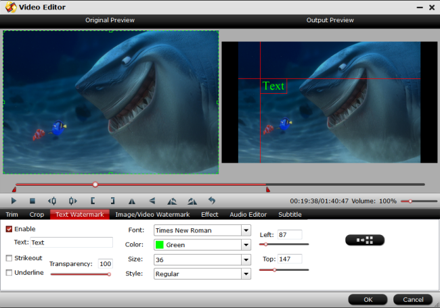Click the green color swatch
This screenshot has height=308, width=440.
(160, 245)
